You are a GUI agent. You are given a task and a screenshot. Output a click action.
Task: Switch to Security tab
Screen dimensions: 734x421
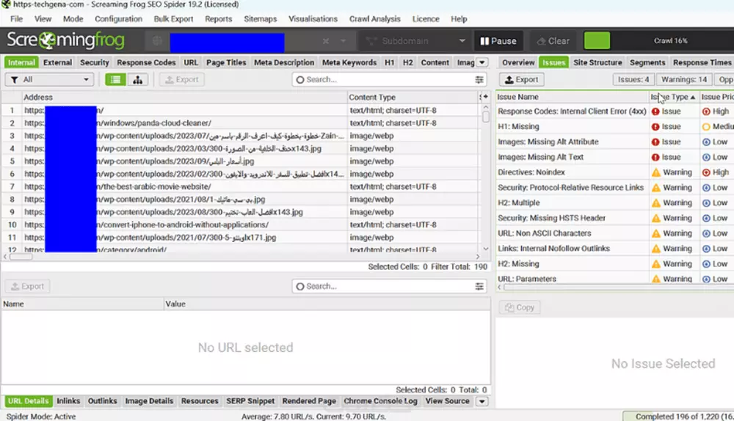pyautogui.click(x=95, y=62)
